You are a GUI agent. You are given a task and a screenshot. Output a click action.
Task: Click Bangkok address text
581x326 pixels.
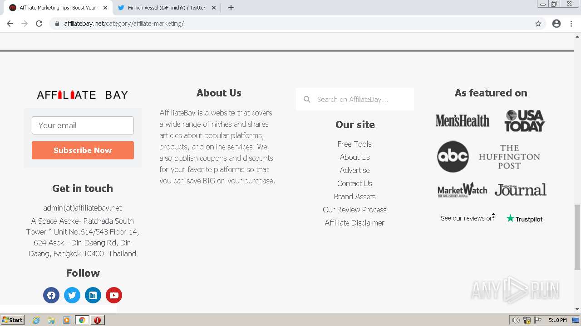click(x=83, y=237)
